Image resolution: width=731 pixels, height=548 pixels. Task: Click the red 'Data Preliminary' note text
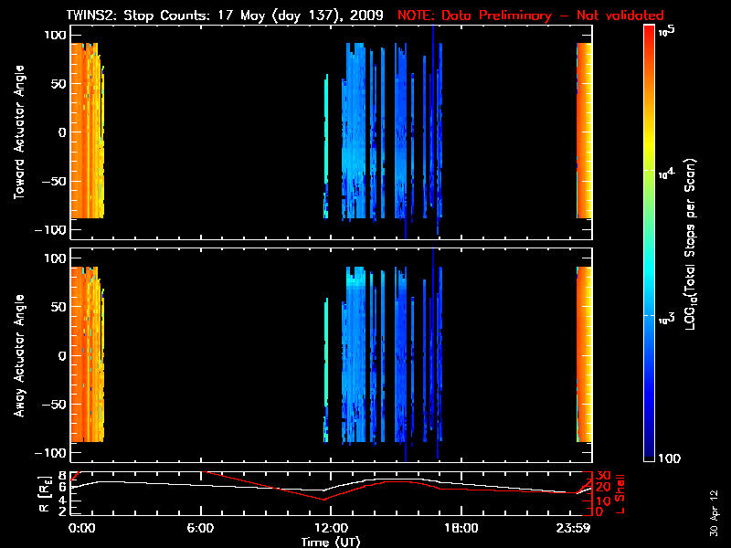point(530,16)
